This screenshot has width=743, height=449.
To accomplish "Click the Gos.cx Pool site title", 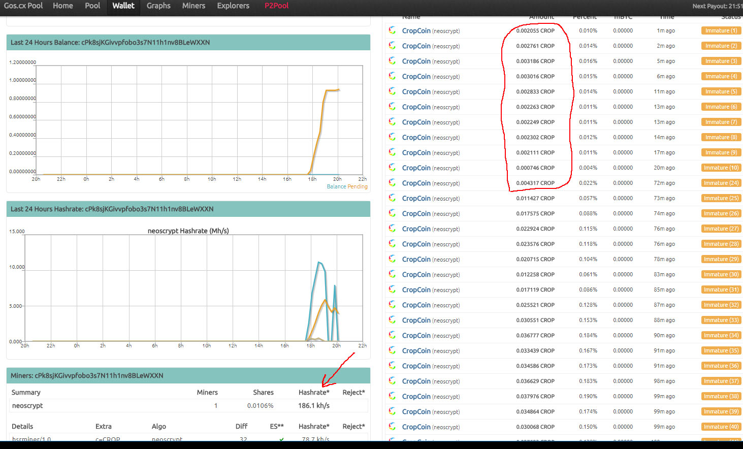I will pos(23,6).
